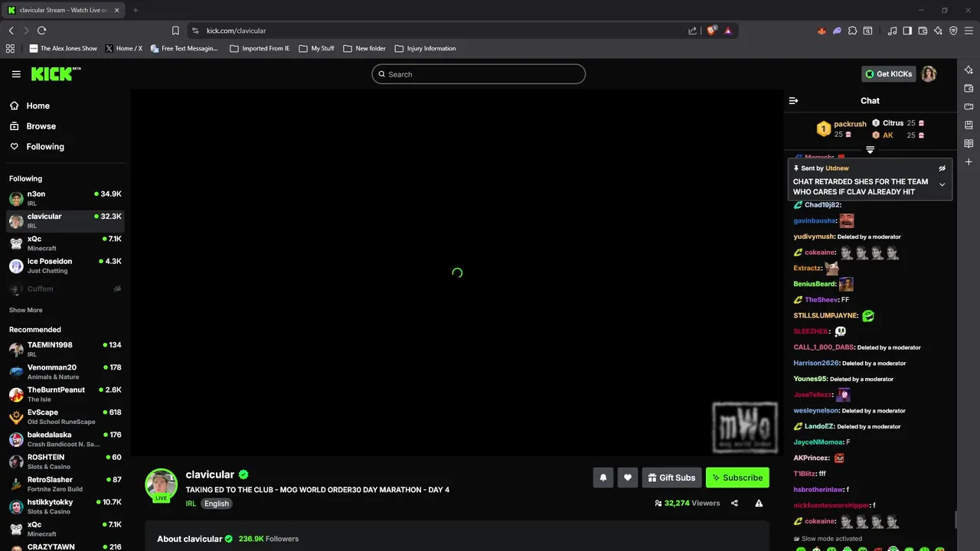Focus the Kick search field
The height and width of the screenshot is (551, 980).
(479, 74)
